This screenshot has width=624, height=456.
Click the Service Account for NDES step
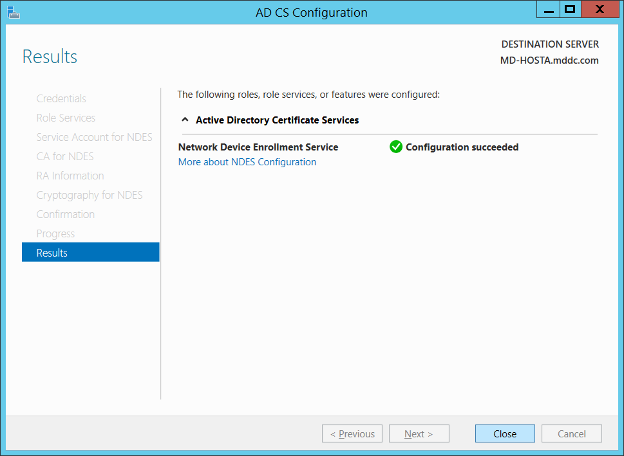(94, 136)
